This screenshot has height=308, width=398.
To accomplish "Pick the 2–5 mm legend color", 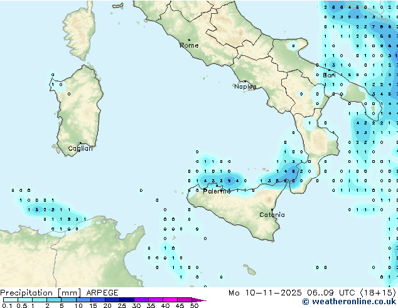I will (54, 300).
